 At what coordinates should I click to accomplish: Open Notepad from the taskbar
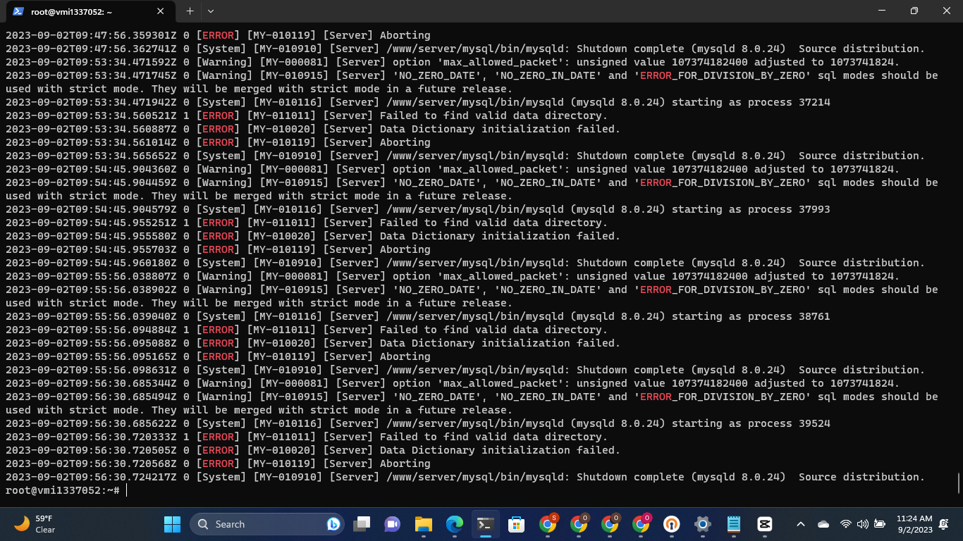pyautogui.click(x=734, y=524)
